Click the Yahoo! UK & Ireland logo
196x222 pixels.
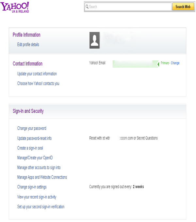[x=15, y=7]
